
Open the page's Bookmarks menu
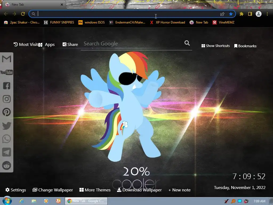(x=245, y=46)
